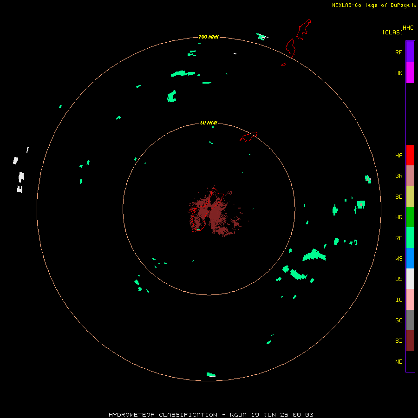Click the HHC product label
Image resolution: width=418 pixels, height=418 pixels.
point(408,28)
